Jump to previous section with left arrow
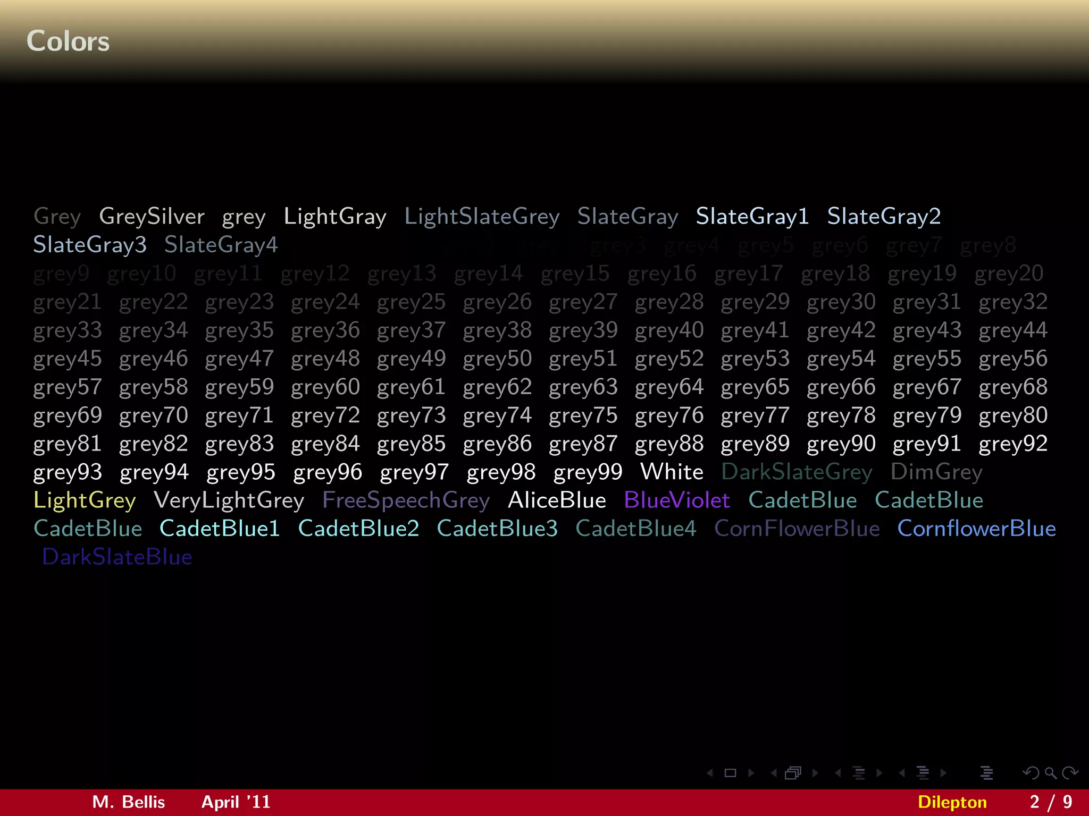1089x816 pixels. (902, 773)
